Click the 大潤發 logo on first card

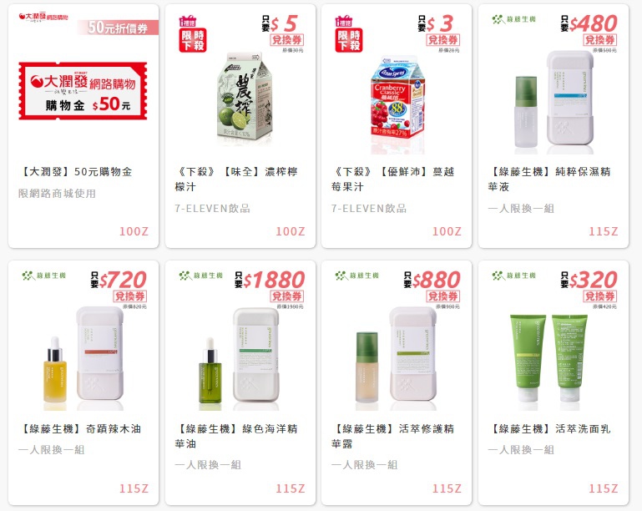tap(43, 18)
